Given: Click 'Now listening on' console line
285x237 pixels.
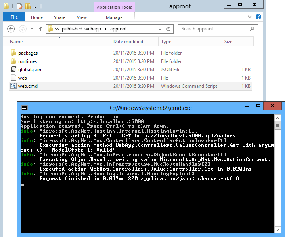Looking at the screenshot, I should [x=82, y=121].
